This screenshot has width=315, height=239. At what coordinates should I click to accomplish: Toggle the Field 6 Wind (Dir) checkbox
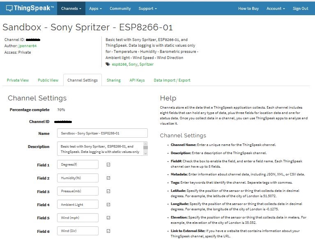pos(108,231)
